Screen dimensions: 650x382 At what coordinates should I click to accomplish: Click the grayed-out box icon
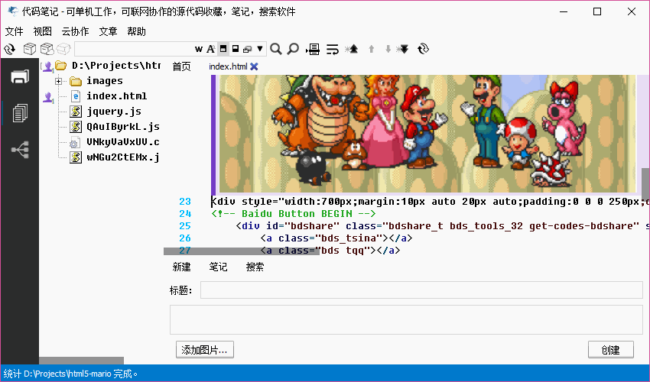coord(63,49)
